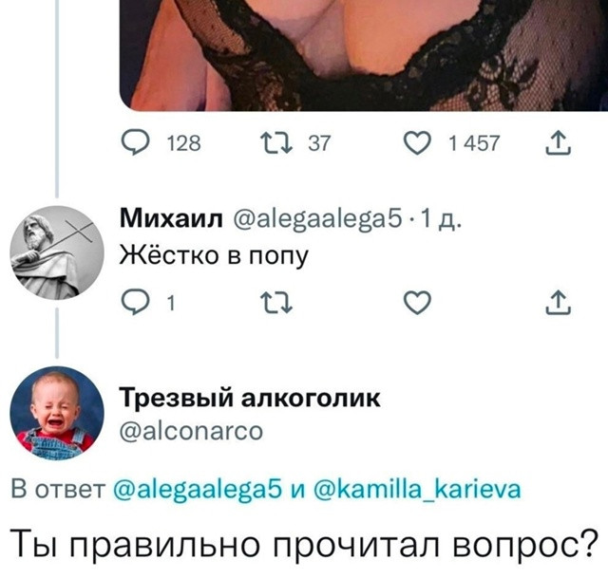Follow the @kamilla_karieva mention link

click(417, 490)
